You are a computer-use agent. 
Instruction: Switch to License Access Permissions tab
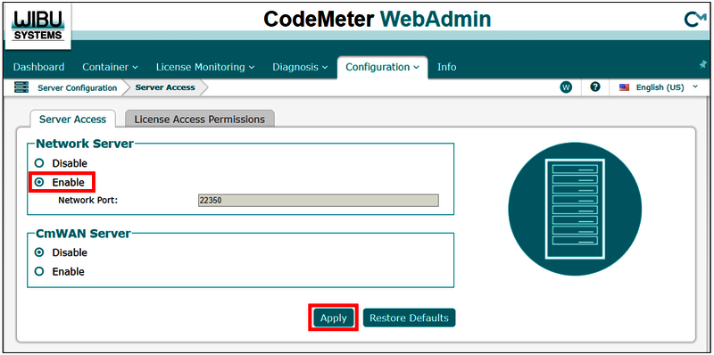[199, 120]
